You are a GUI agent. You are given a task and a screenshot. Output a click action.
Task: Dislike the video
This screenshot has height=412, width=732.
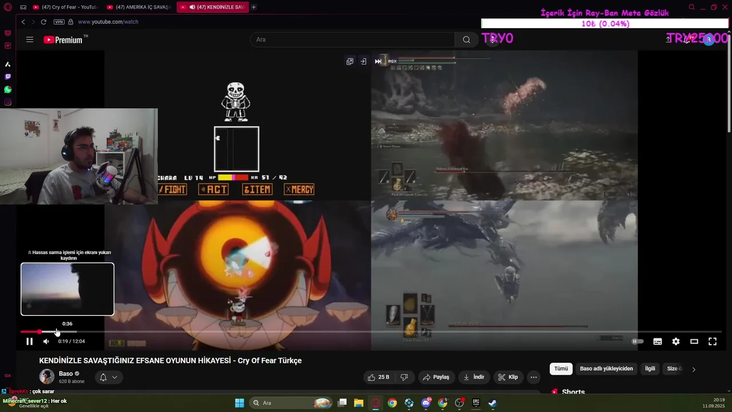[x=404, y=377]
